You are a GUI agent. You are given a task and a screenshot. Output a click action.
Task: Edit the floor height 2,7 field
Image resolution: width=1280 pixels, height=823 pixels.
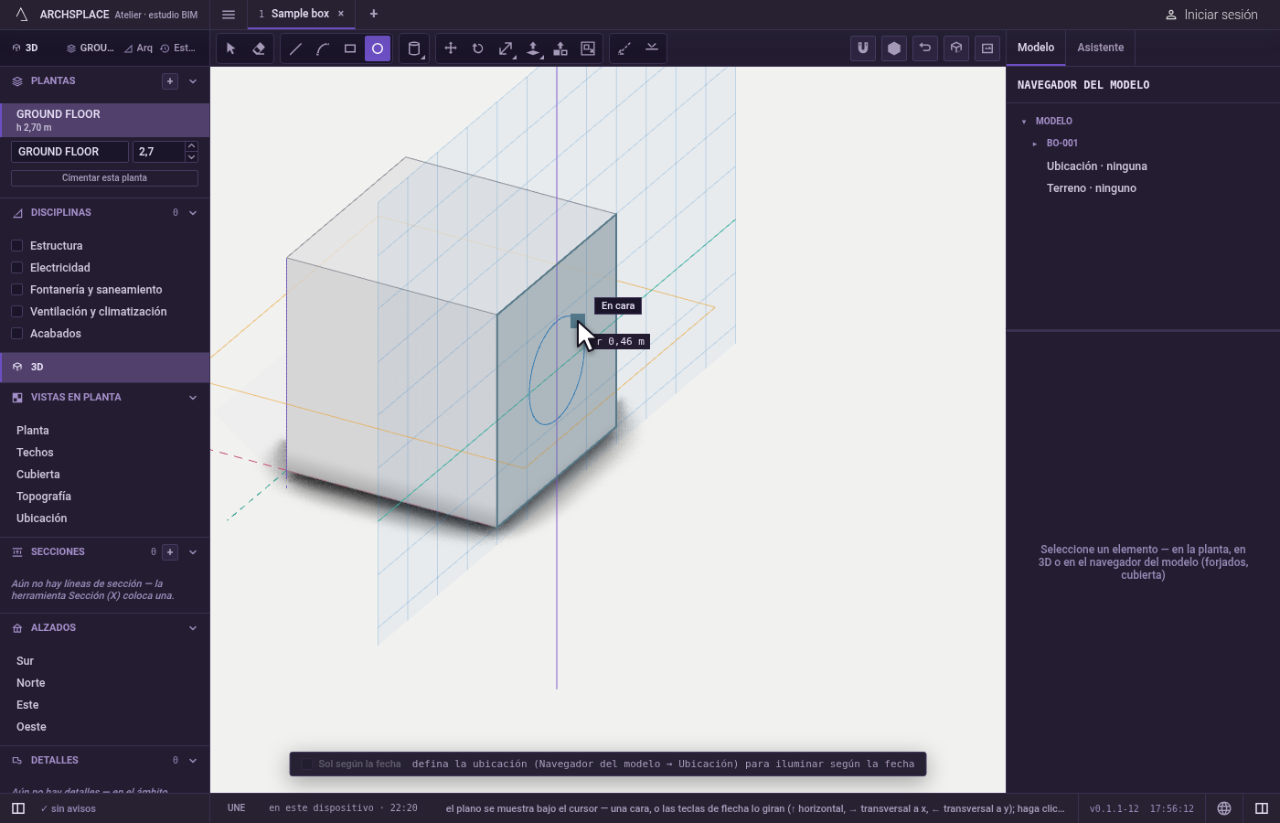click(158, 152)
